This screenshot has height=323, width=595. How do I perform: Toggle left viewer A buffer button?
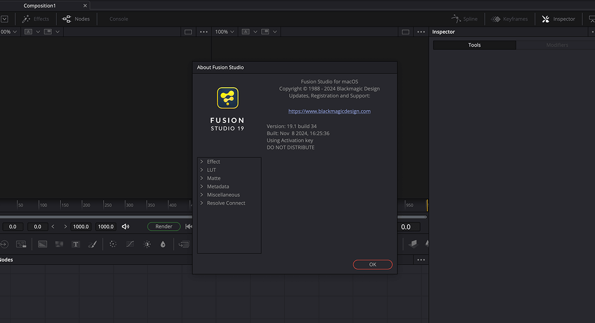pos(28,32)
